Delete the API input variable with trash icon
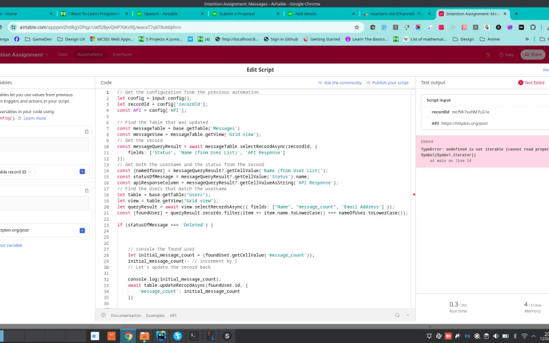The image size is (549, 343). 87,191
